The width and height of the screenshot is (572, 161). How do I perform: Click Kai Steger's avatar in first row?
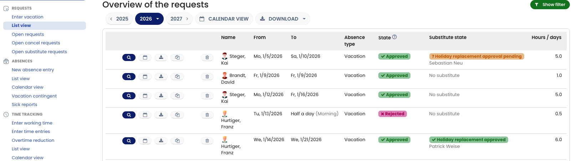[225, 56]
